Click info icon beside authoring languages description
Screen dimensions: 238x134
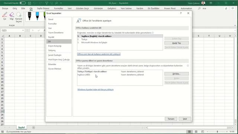(188, 66)
